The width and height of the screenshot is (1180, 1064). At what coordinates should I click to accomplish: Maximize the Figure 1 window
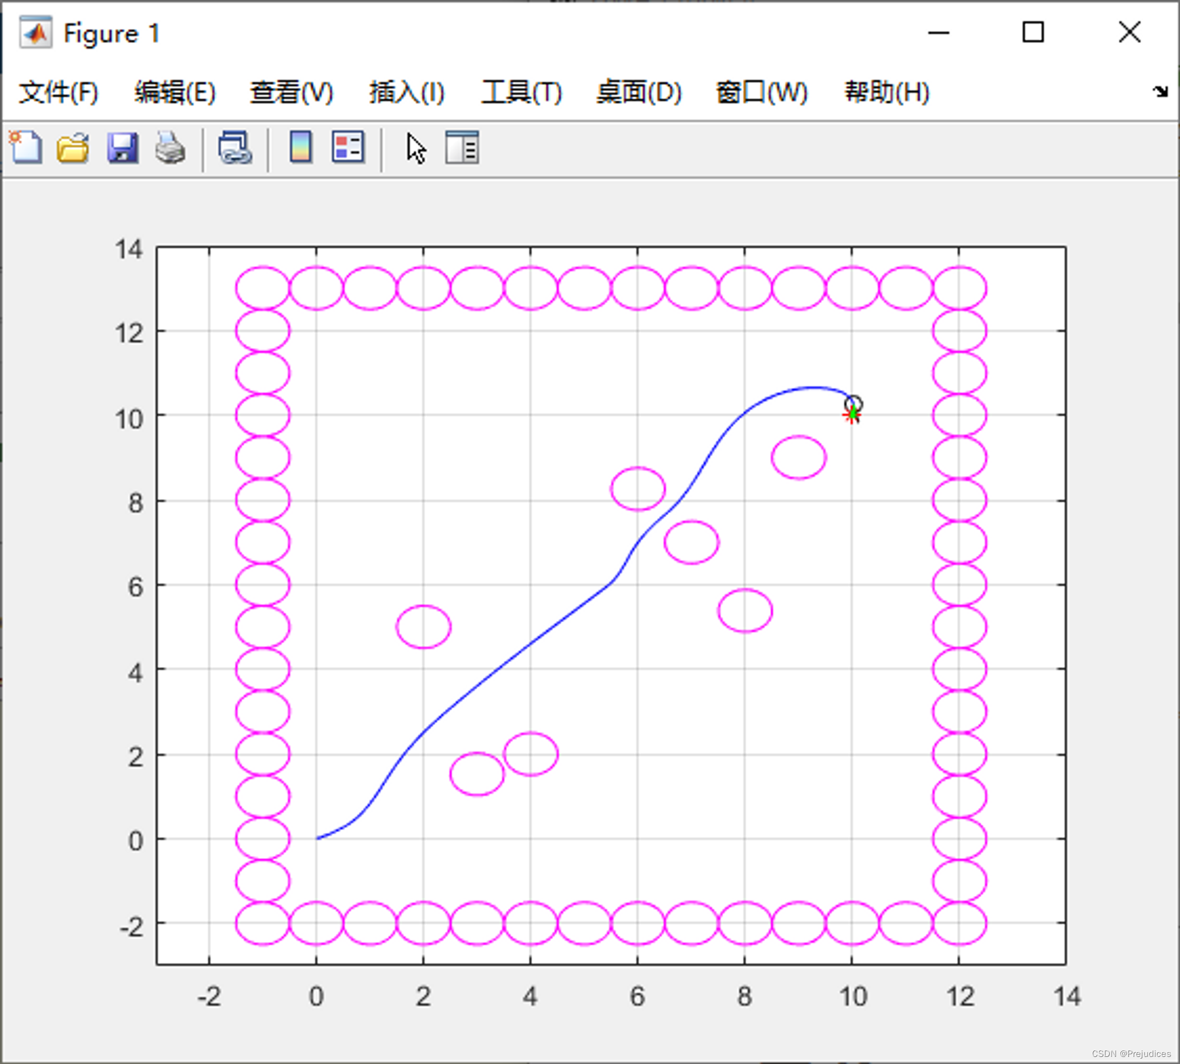coord(1033,32)
